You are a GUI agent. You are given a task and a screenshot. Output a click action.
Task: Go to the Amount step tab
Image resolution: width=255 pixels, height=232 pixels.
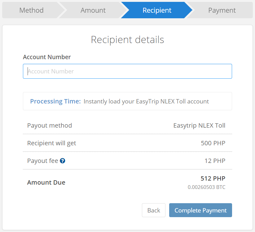[93, 10]
